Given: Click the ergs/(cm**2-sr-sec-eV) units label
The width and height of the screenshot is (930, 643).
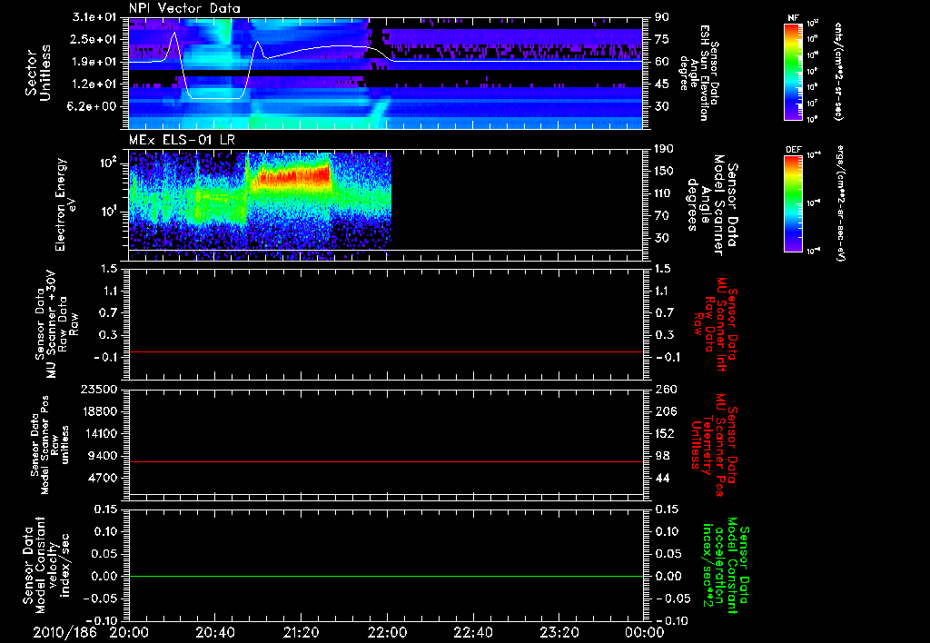Looking at the screenshot, I should 840,203.
